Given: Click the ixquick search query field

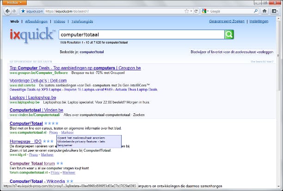Looking at the screenshot, I should 141,35.
